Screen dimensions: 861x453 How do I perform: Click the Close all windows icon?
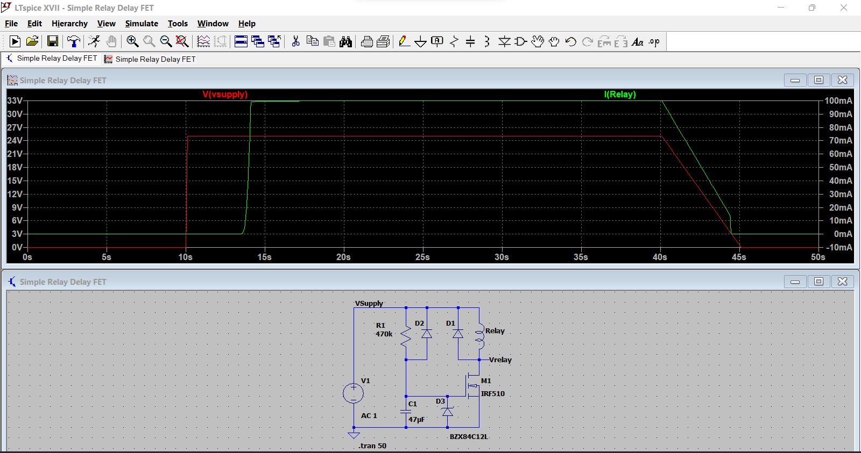click(274, 41)
